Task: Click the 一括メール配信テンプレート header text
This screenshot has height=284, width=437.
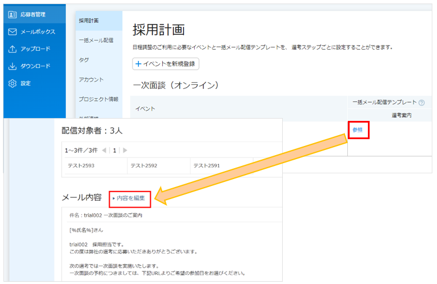Action: (384, 102)
